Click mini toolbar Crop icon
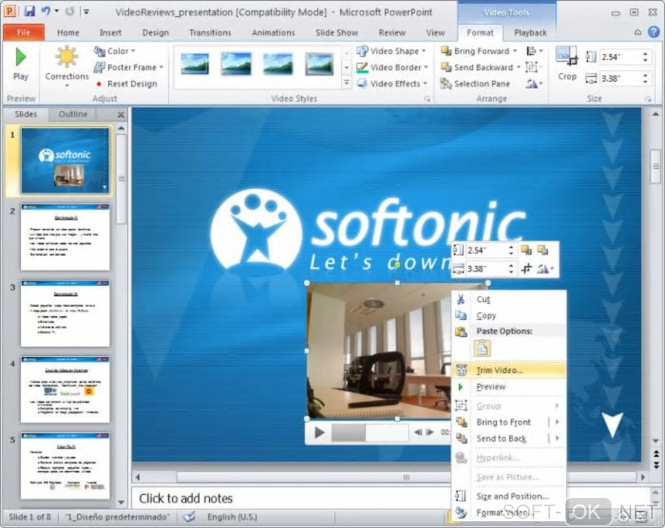This screenshot has height=528, width=665. (x=526, y=269)
